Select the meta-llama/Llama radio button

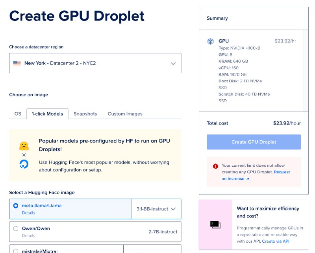tap(16, 206)
